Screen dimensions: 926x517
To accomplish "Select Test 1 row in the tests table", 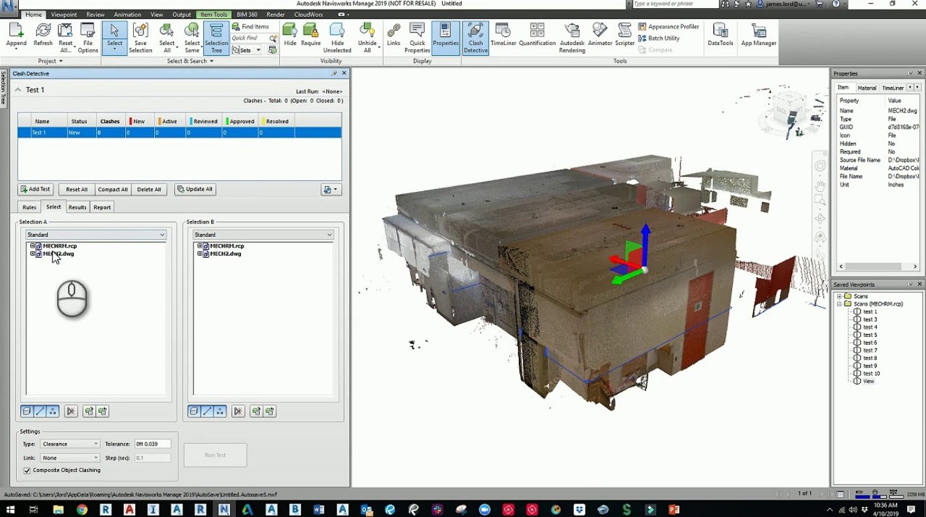I will click(x=180, y=133).
